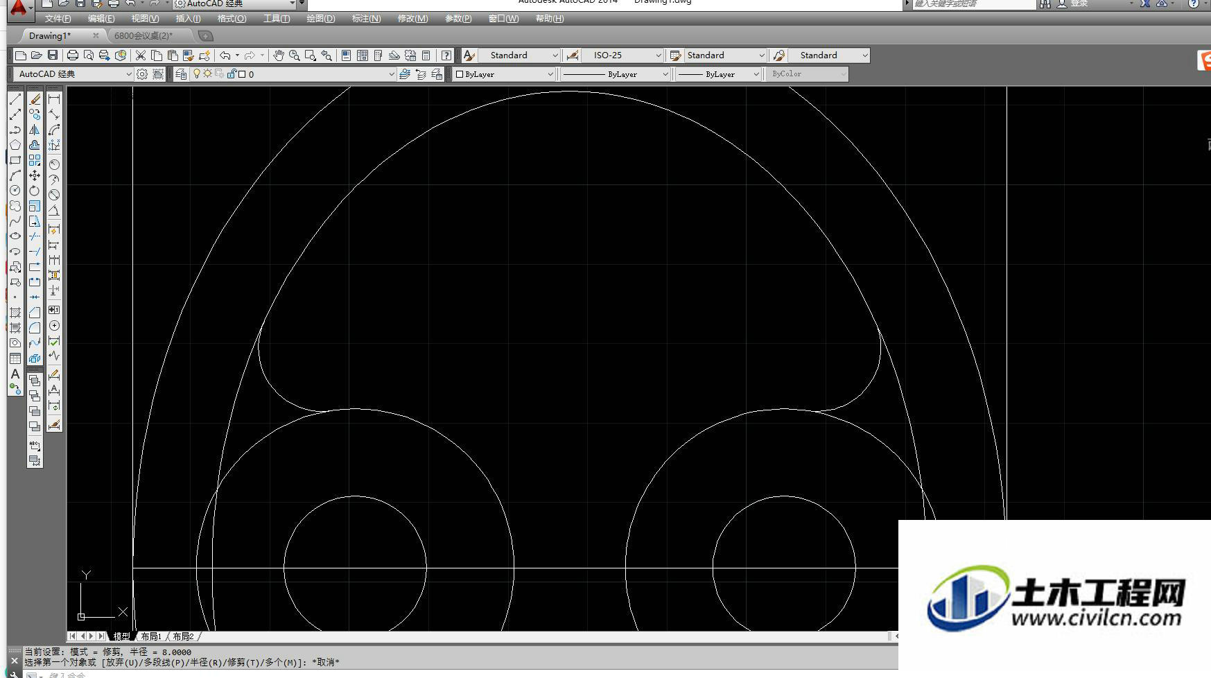This screenshot has width=1211, height=678.
Task: Select the Angular dimension tool
Action: point(54,210)
